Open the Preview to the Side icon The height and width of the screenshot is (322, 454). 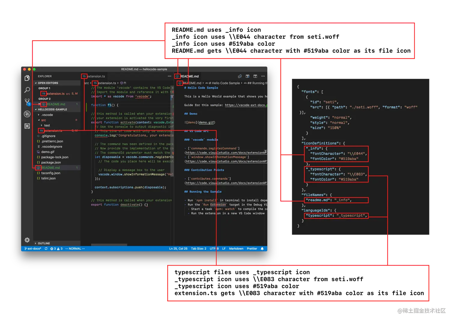[x=247, y=76]
